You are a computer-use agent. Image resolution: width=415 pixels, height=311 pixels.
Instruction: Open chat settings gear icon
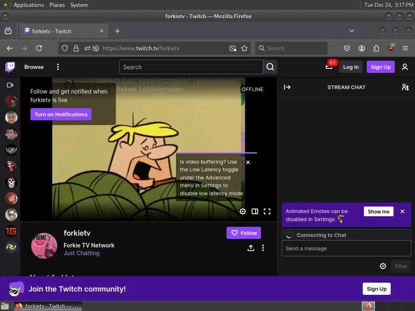pyautogui.click(x=383, y=266)
